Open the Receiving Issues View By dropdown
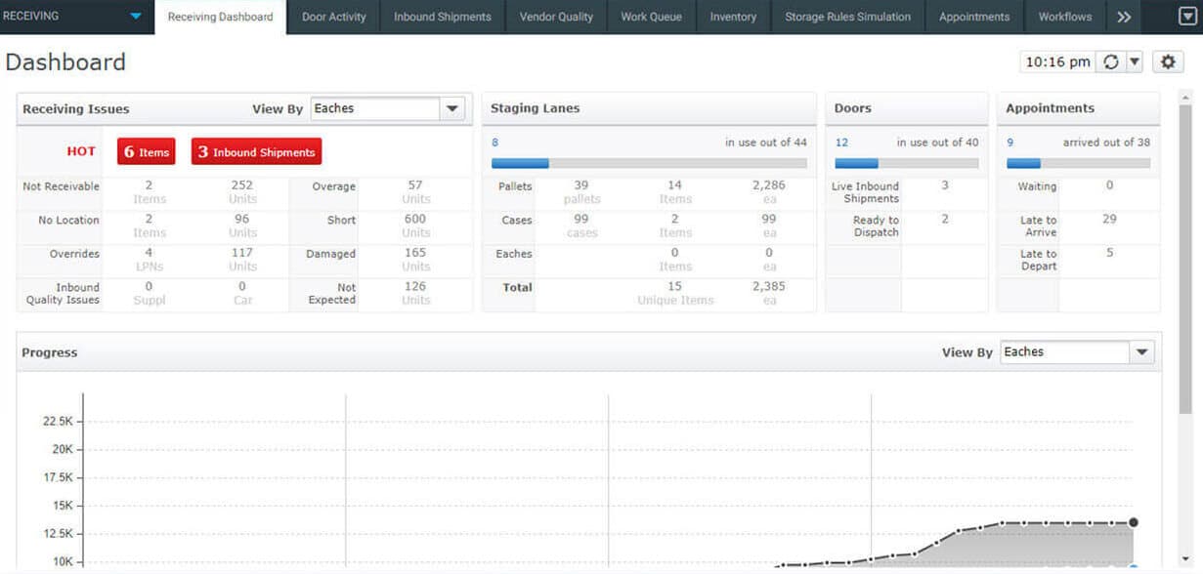1203x574 pixels. pos(452,108)
